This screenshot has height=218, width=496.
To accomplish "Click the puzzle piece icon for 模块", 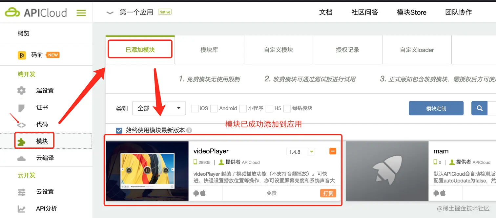I will 21,142.
